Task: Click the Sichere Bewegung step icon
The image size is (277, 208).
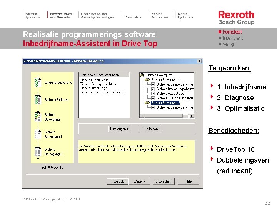Action: pos(38,117)
